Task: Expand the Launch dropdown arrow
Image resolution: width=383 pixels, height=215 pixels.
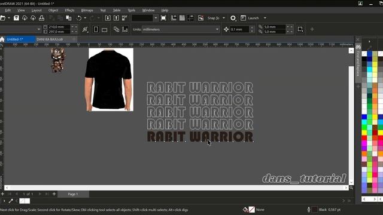Action: 265,18
